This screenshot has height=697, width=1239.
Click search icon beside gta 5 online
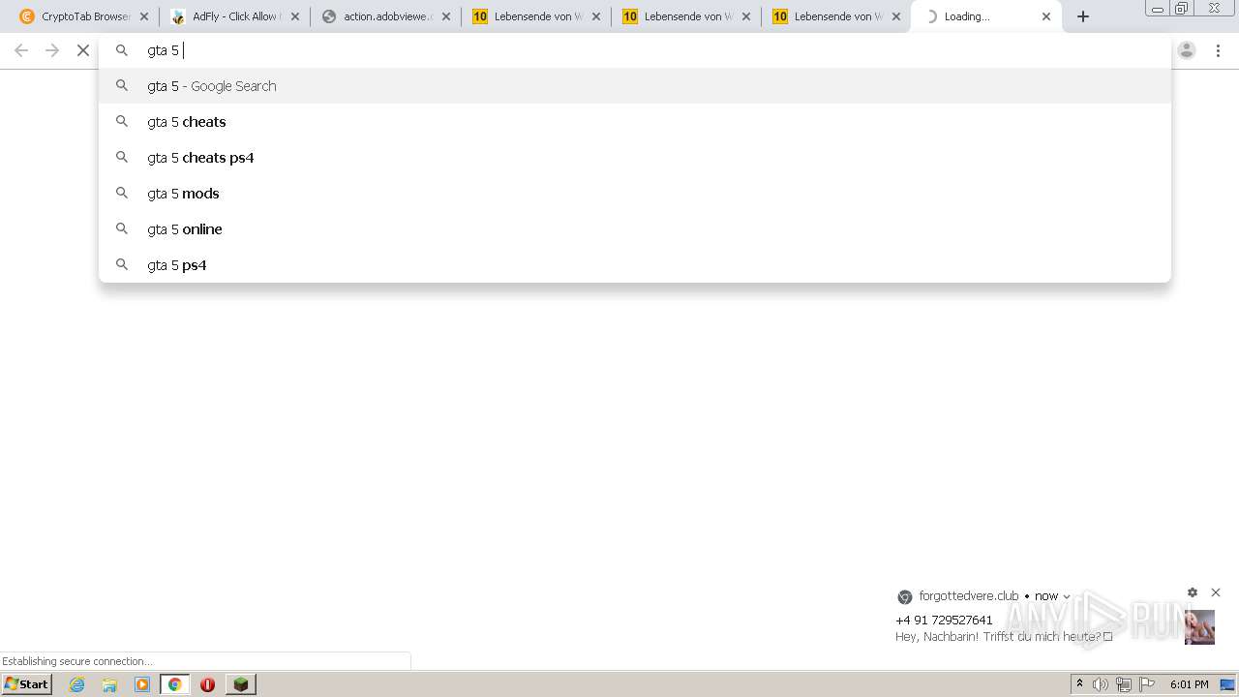(122, 228)
